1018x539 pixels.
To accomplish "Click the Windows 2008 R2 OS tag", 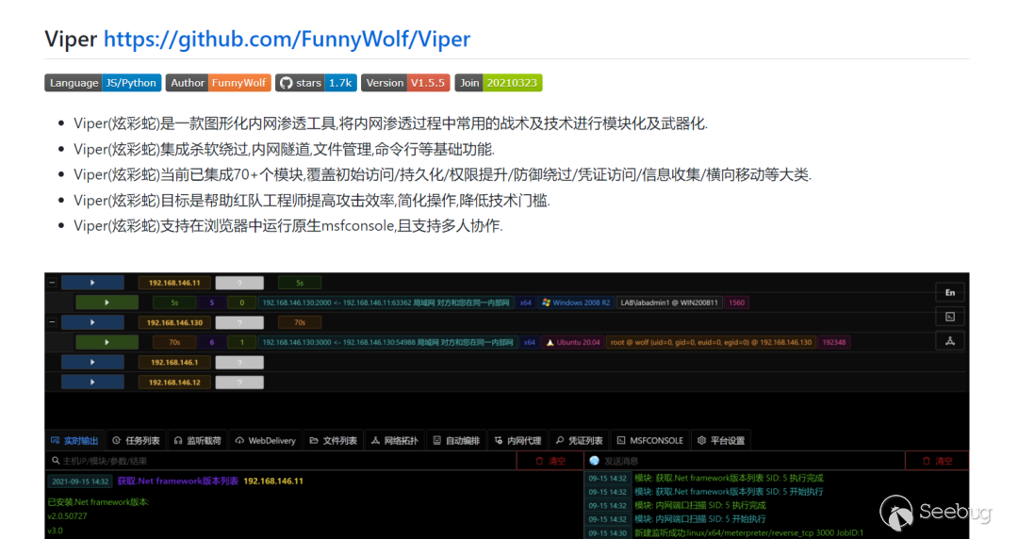I will click(x=577, y=302).
